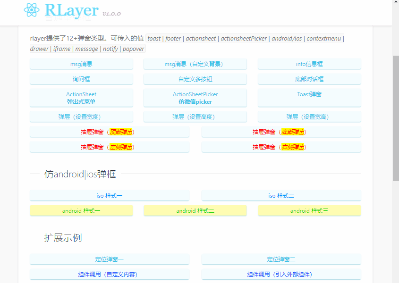399x283 pixels.
Task: Launch the ActionSheet 弹出式菜单
Action: point(81,97)
